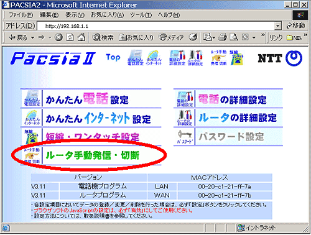Open かんたん電話設定 main link
The width and height of the screenshot is (311, 235).
(87, 99)
